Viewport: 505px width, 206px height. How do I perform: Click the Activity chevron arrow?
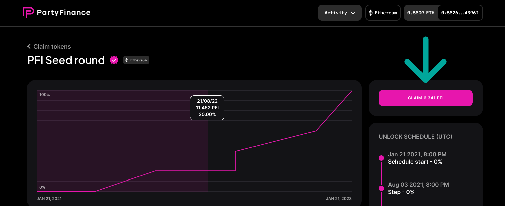point(353,13)
